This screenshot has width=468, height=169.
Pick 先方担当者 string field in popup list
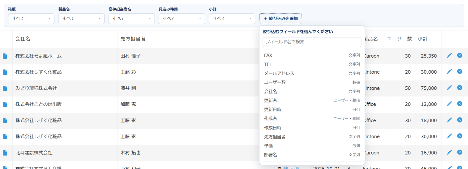point(312,137)
